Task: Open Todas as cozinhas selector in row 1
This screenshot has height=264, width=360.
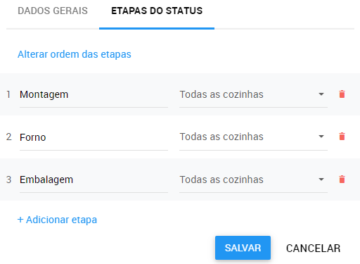Action: [253, 94]
